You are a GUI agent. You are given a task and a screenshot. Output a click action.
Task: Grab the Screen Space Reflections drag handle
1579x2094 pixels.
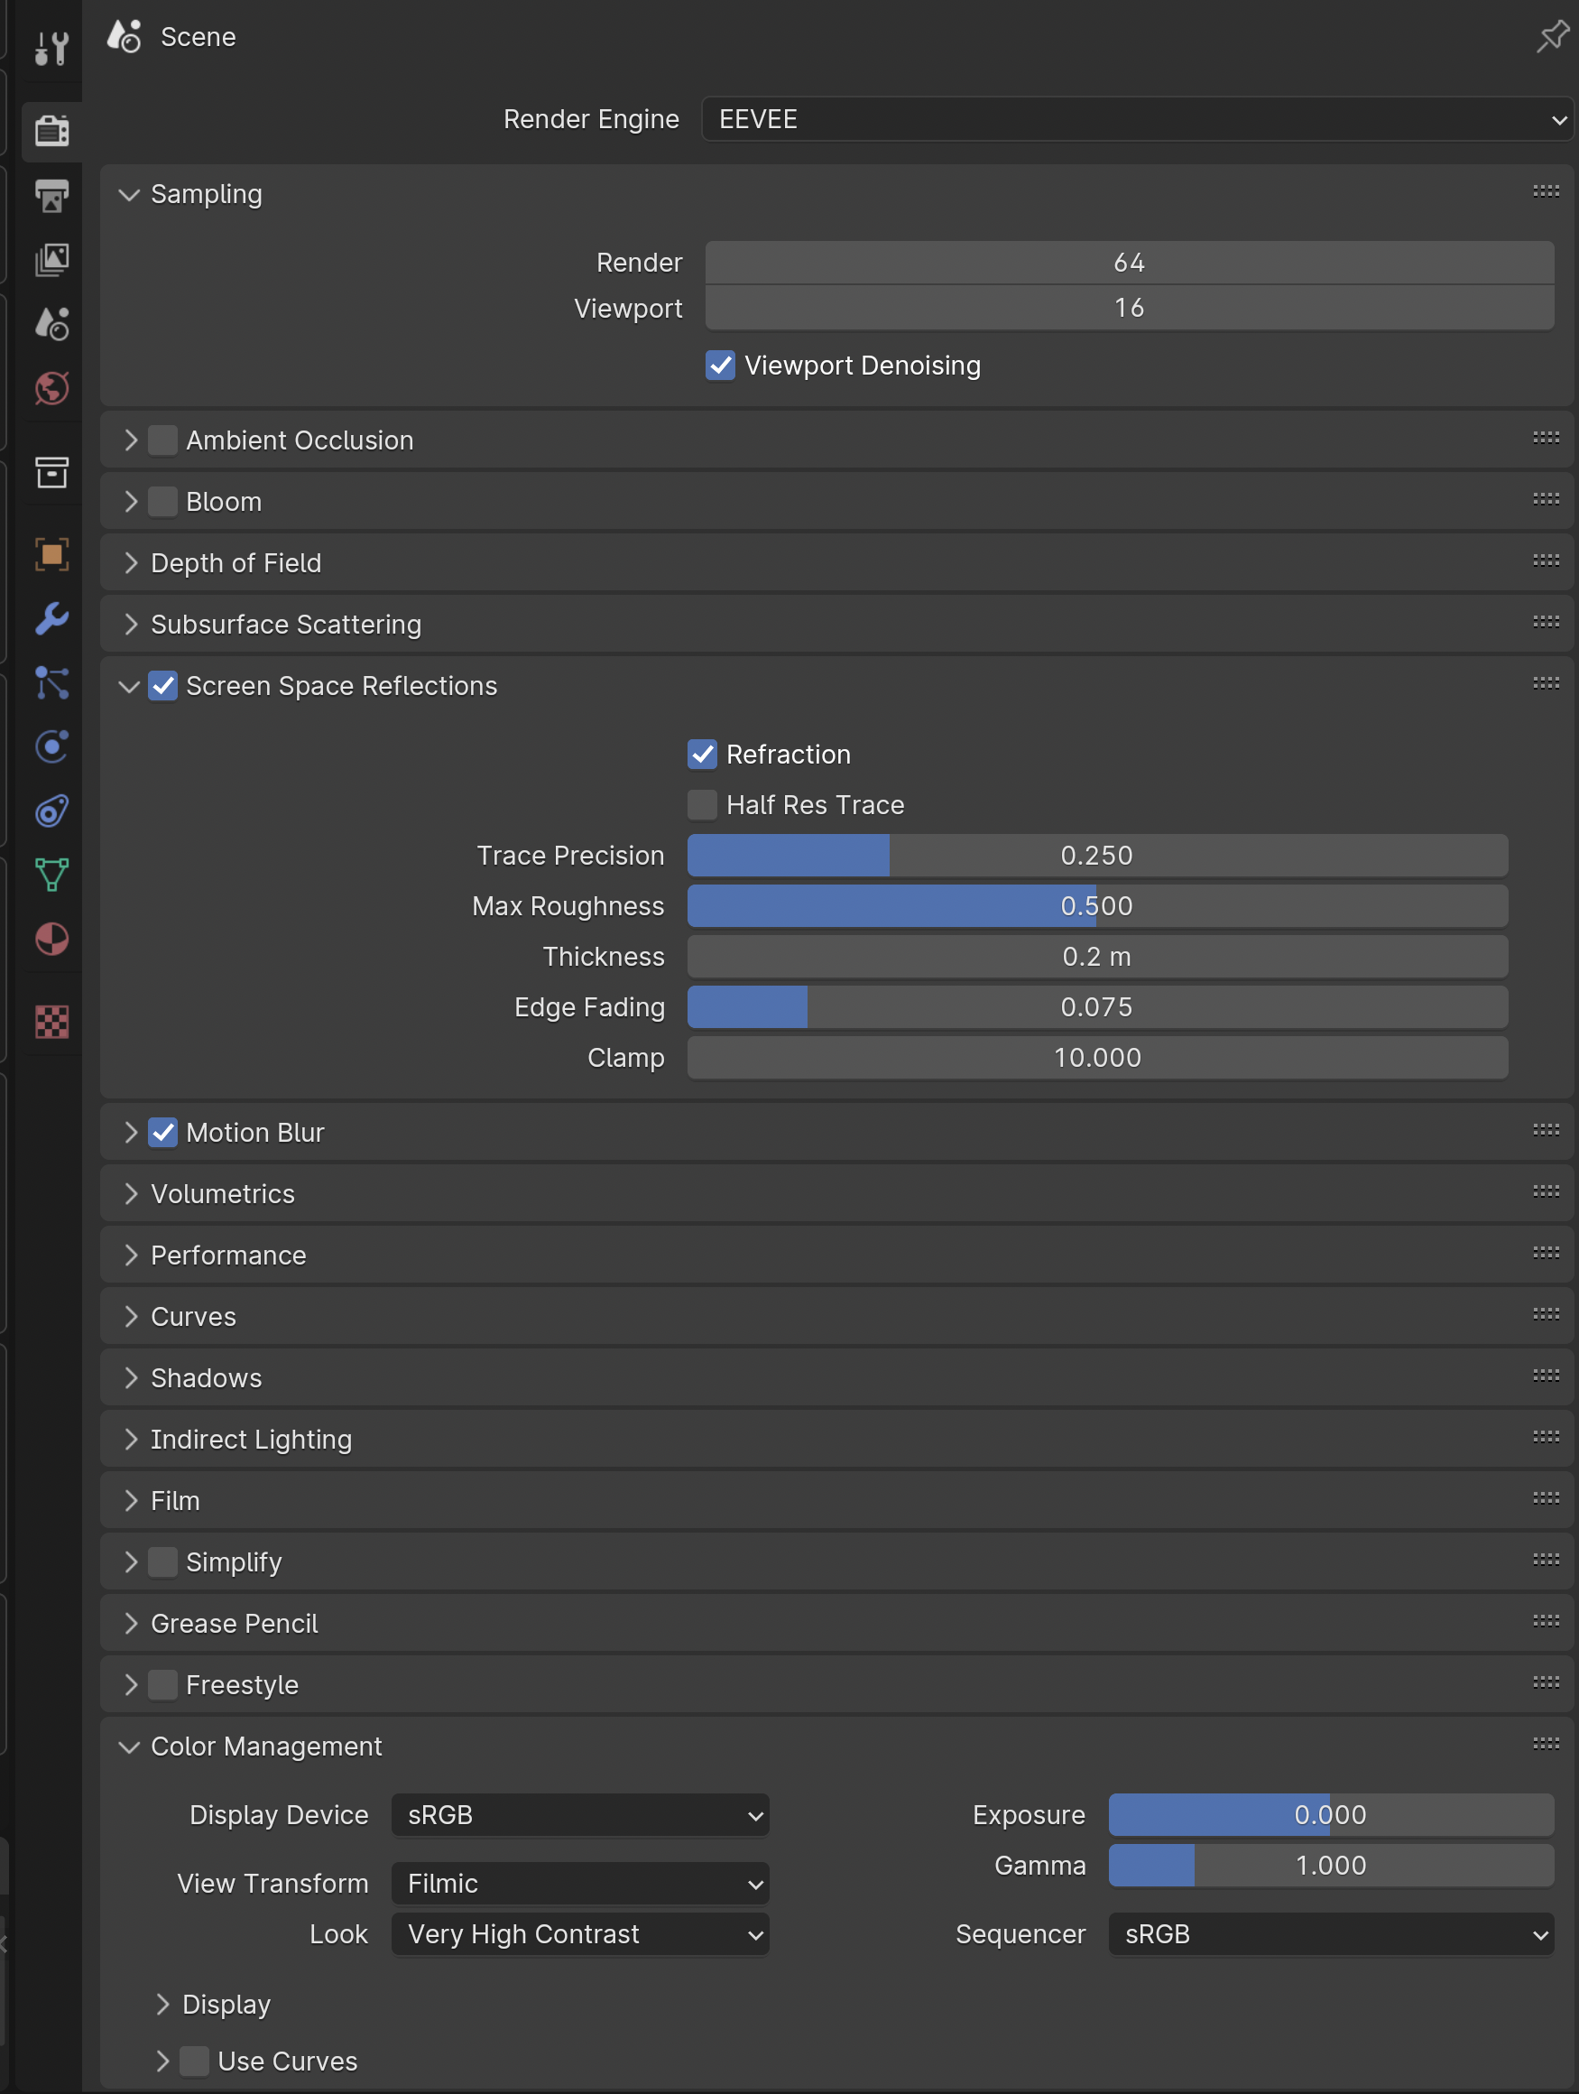click(x=1546, y=682)
